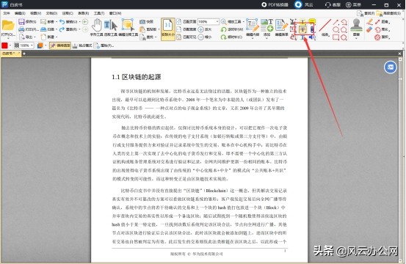Select the sound annotation speaker icon
Viewport: 406px width, 264px height.
click(312, 37)
